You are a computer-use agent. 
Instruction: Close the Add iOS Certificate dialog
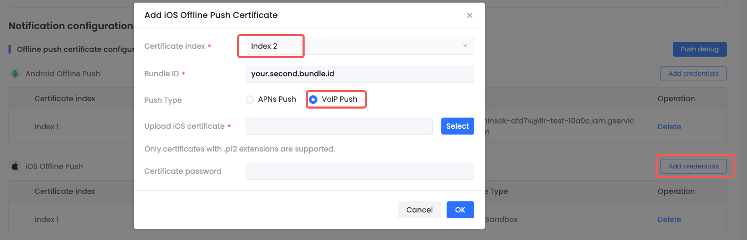[x=469, y=15]
